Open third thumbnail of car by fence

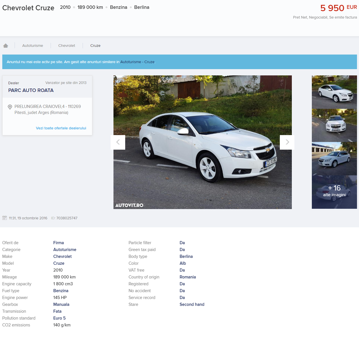(x=334, y=159)
